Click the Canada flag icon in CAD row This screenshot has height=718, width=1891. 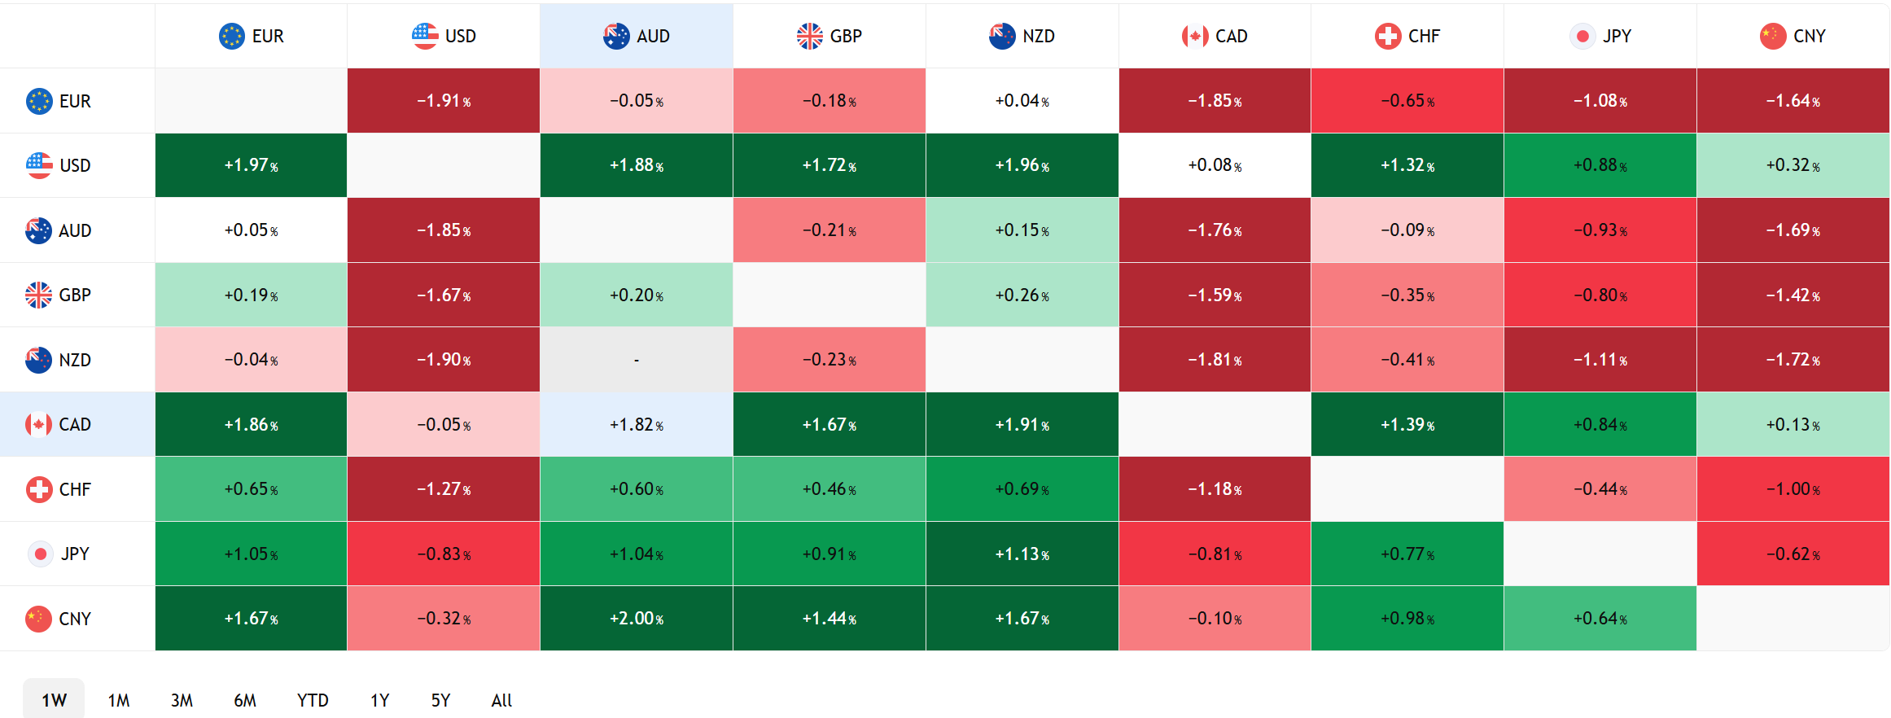click(38, 424)
